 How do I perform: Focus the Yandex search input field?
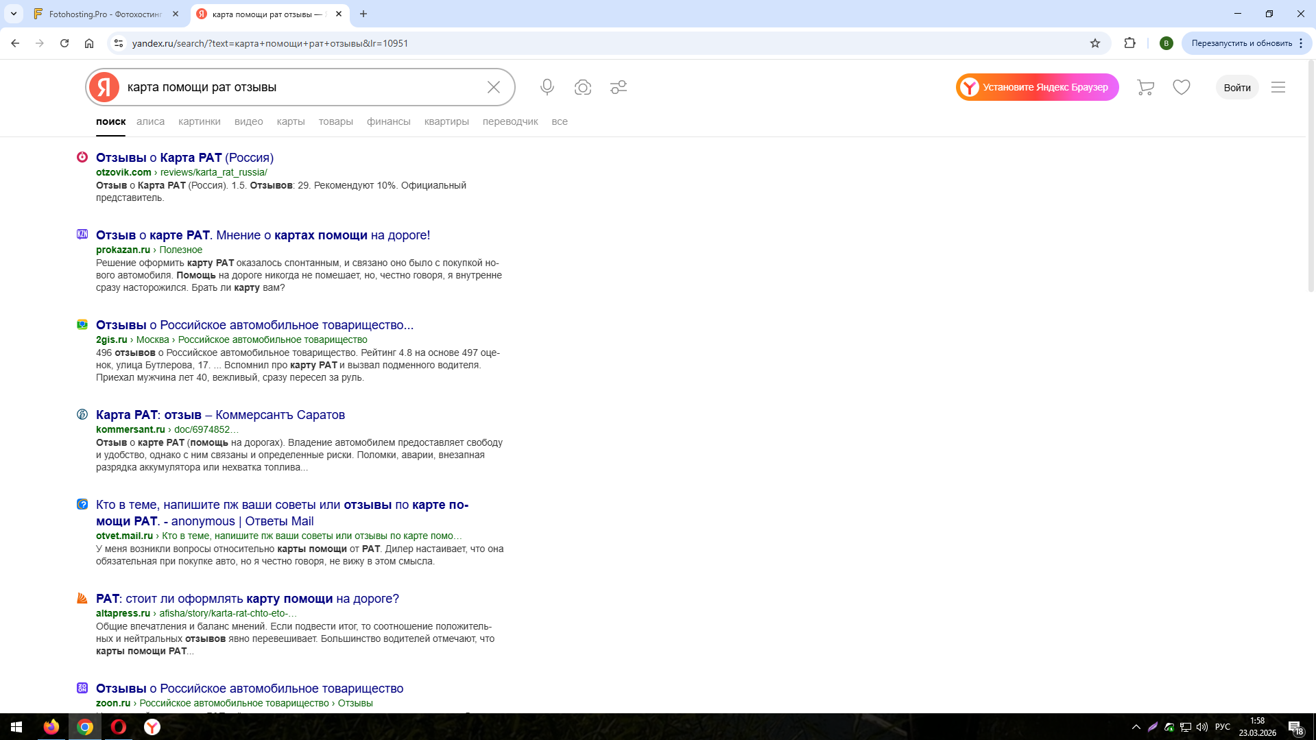click(302, 87)
